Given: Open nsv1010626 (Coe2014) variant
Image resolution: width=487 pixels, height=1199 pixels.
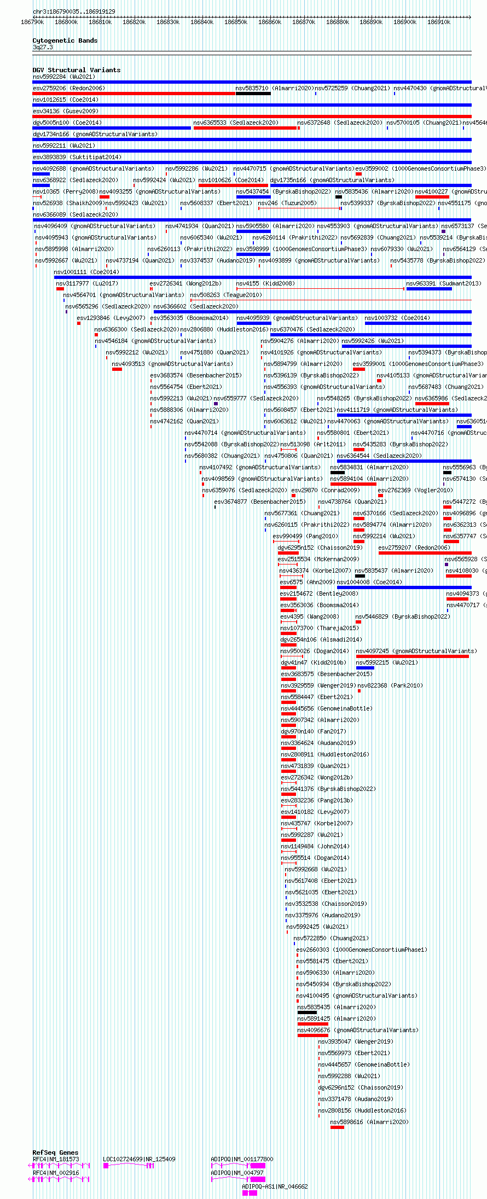Looking at the screenshot, I should coord(231,180).
